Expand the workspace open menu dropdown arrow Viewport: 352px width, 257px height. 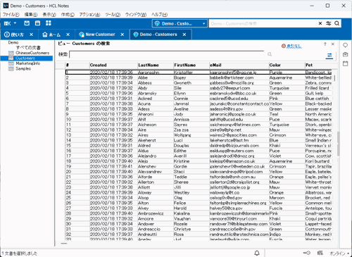pyautogui.click(x=15, y=23)
